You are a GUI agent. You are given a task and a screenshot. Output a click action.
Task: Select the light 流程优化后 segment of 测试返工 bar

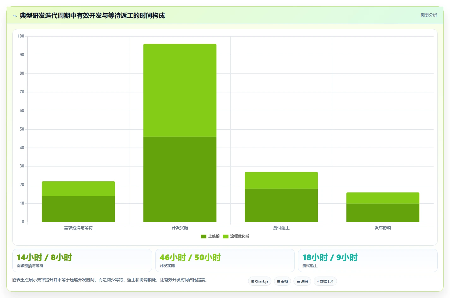281,180
